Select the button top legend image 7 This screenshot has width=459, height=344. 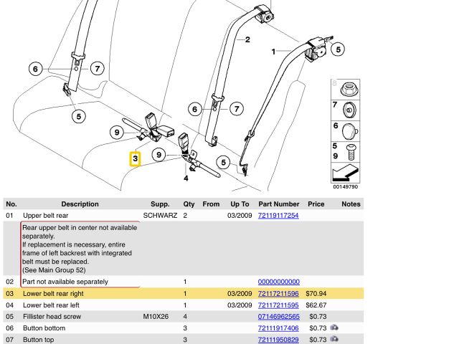pos(348,110)
